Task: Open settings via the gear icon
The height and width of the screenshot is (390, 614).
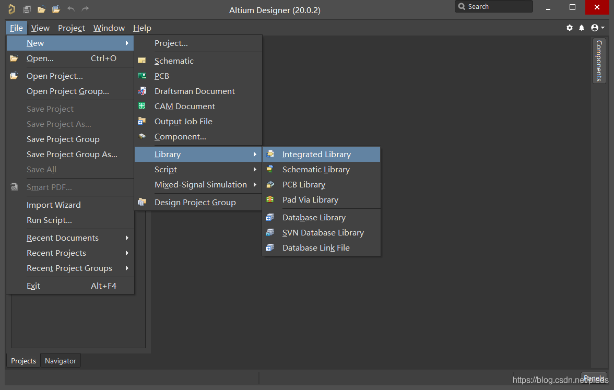Action: (570, 28)
